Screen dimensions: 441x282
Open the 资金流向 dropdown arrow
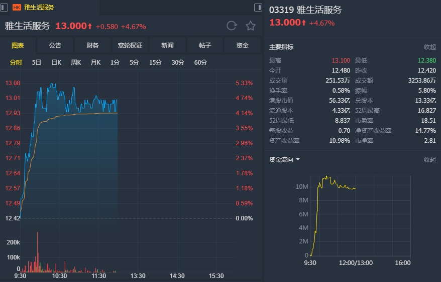click(x=298, y=160)
